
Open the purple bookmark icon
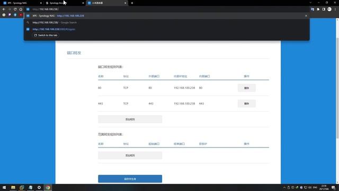point(10,15)
